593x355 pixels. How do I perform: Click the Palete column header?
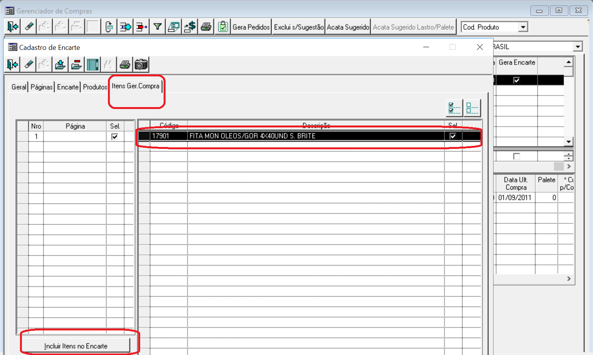coord(547,183)
